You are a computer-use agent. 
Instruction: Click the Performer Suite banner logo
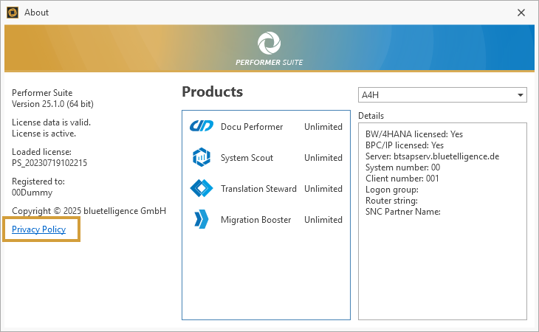[x=269, y=43]
